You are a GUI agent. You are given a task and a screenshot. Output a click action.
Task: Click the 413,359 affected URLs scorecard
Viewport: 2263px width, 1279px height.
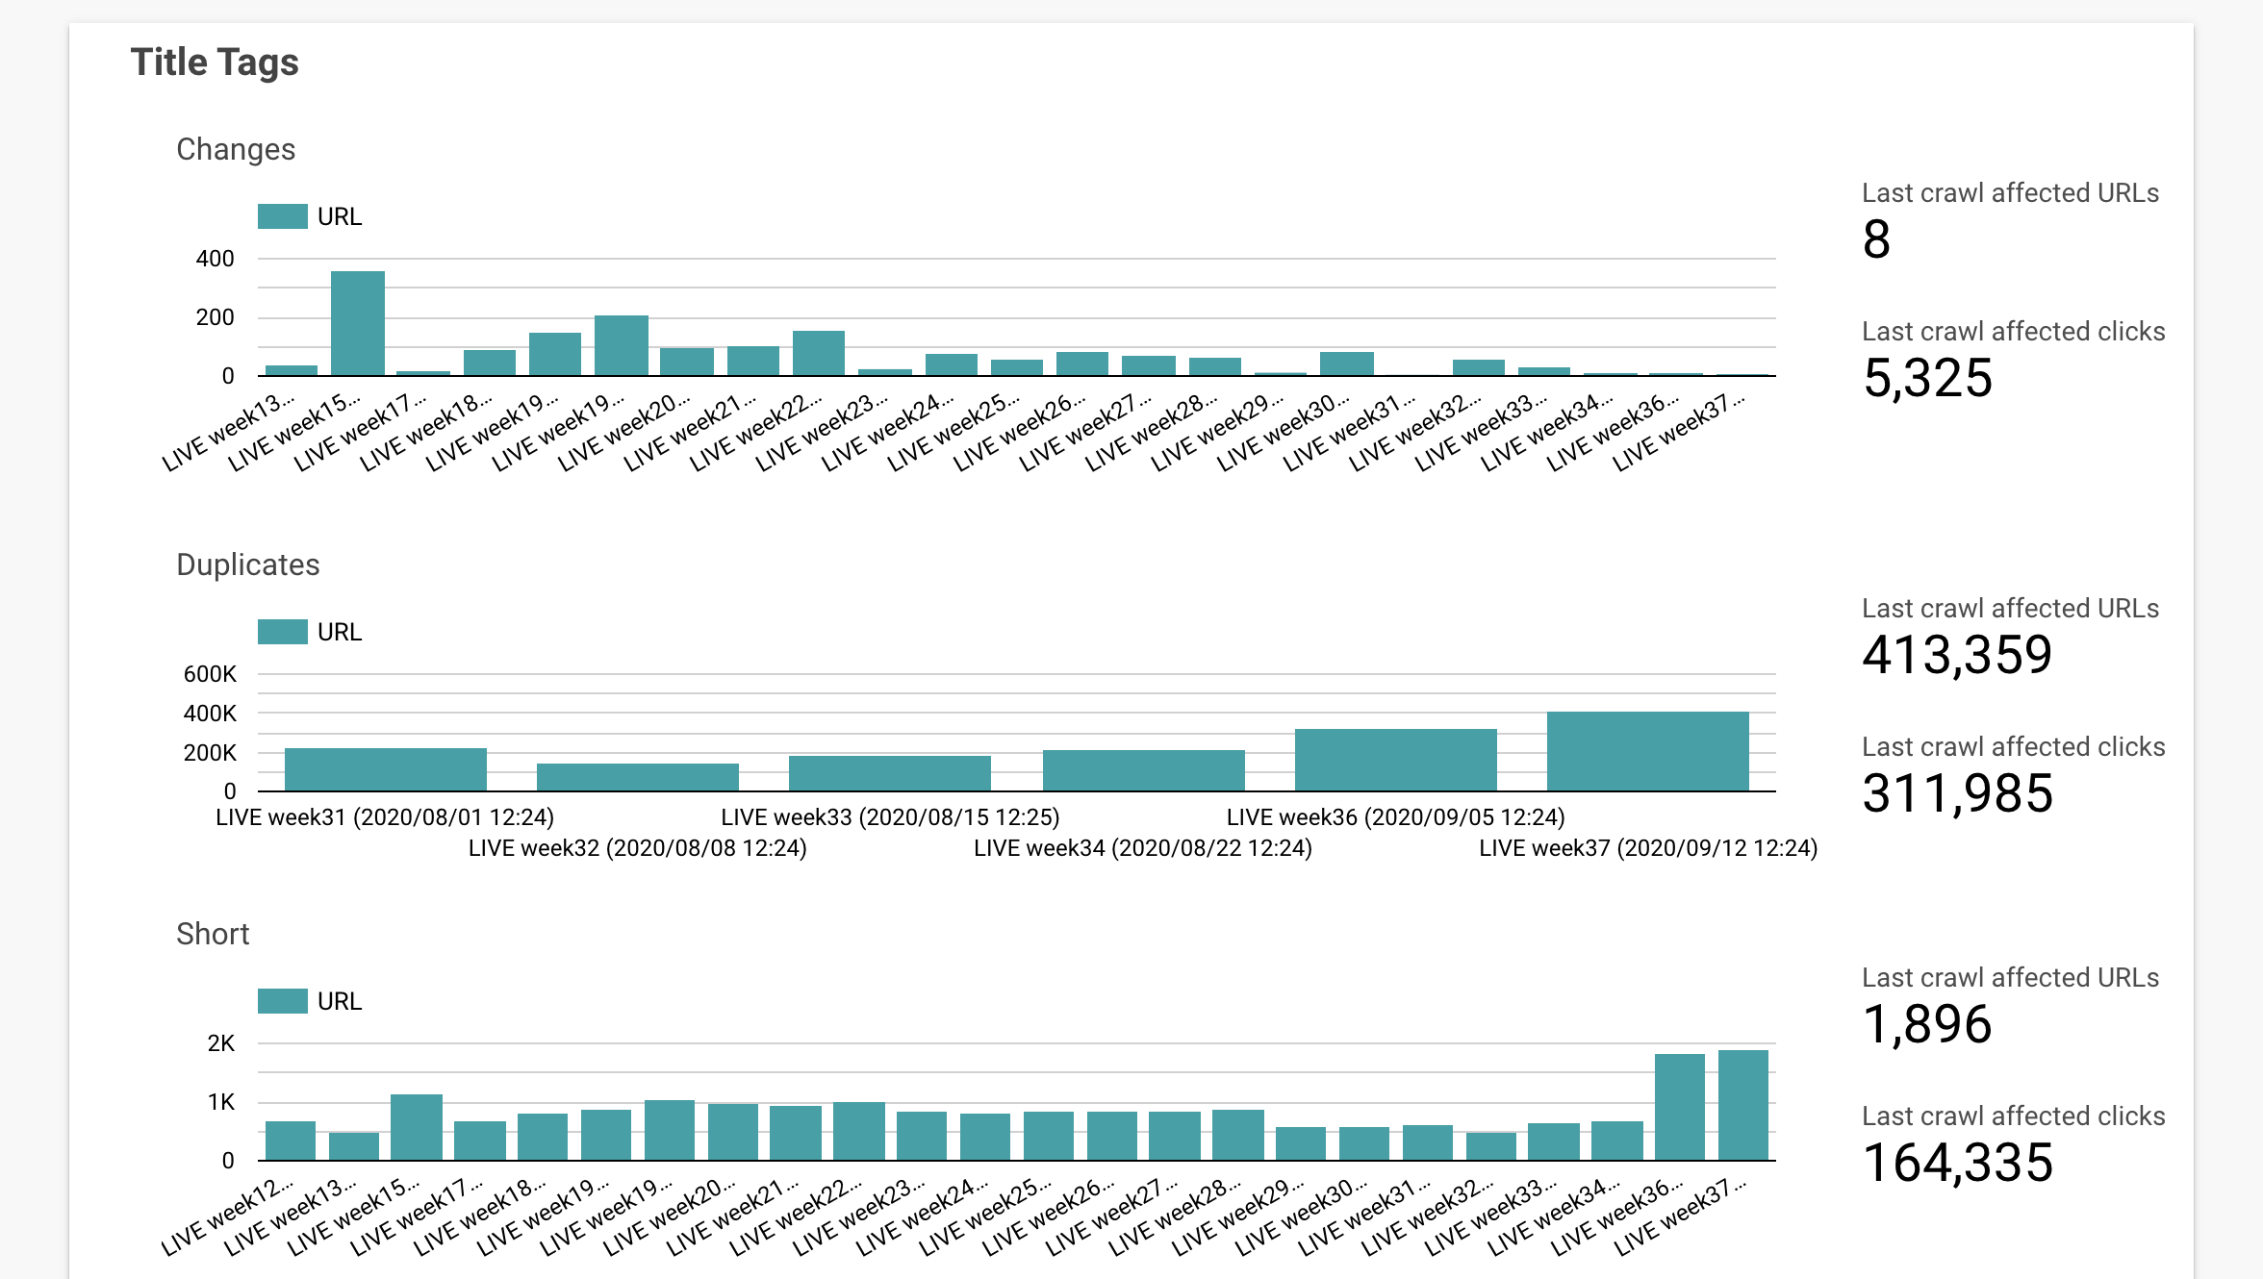pos(2010,638)
